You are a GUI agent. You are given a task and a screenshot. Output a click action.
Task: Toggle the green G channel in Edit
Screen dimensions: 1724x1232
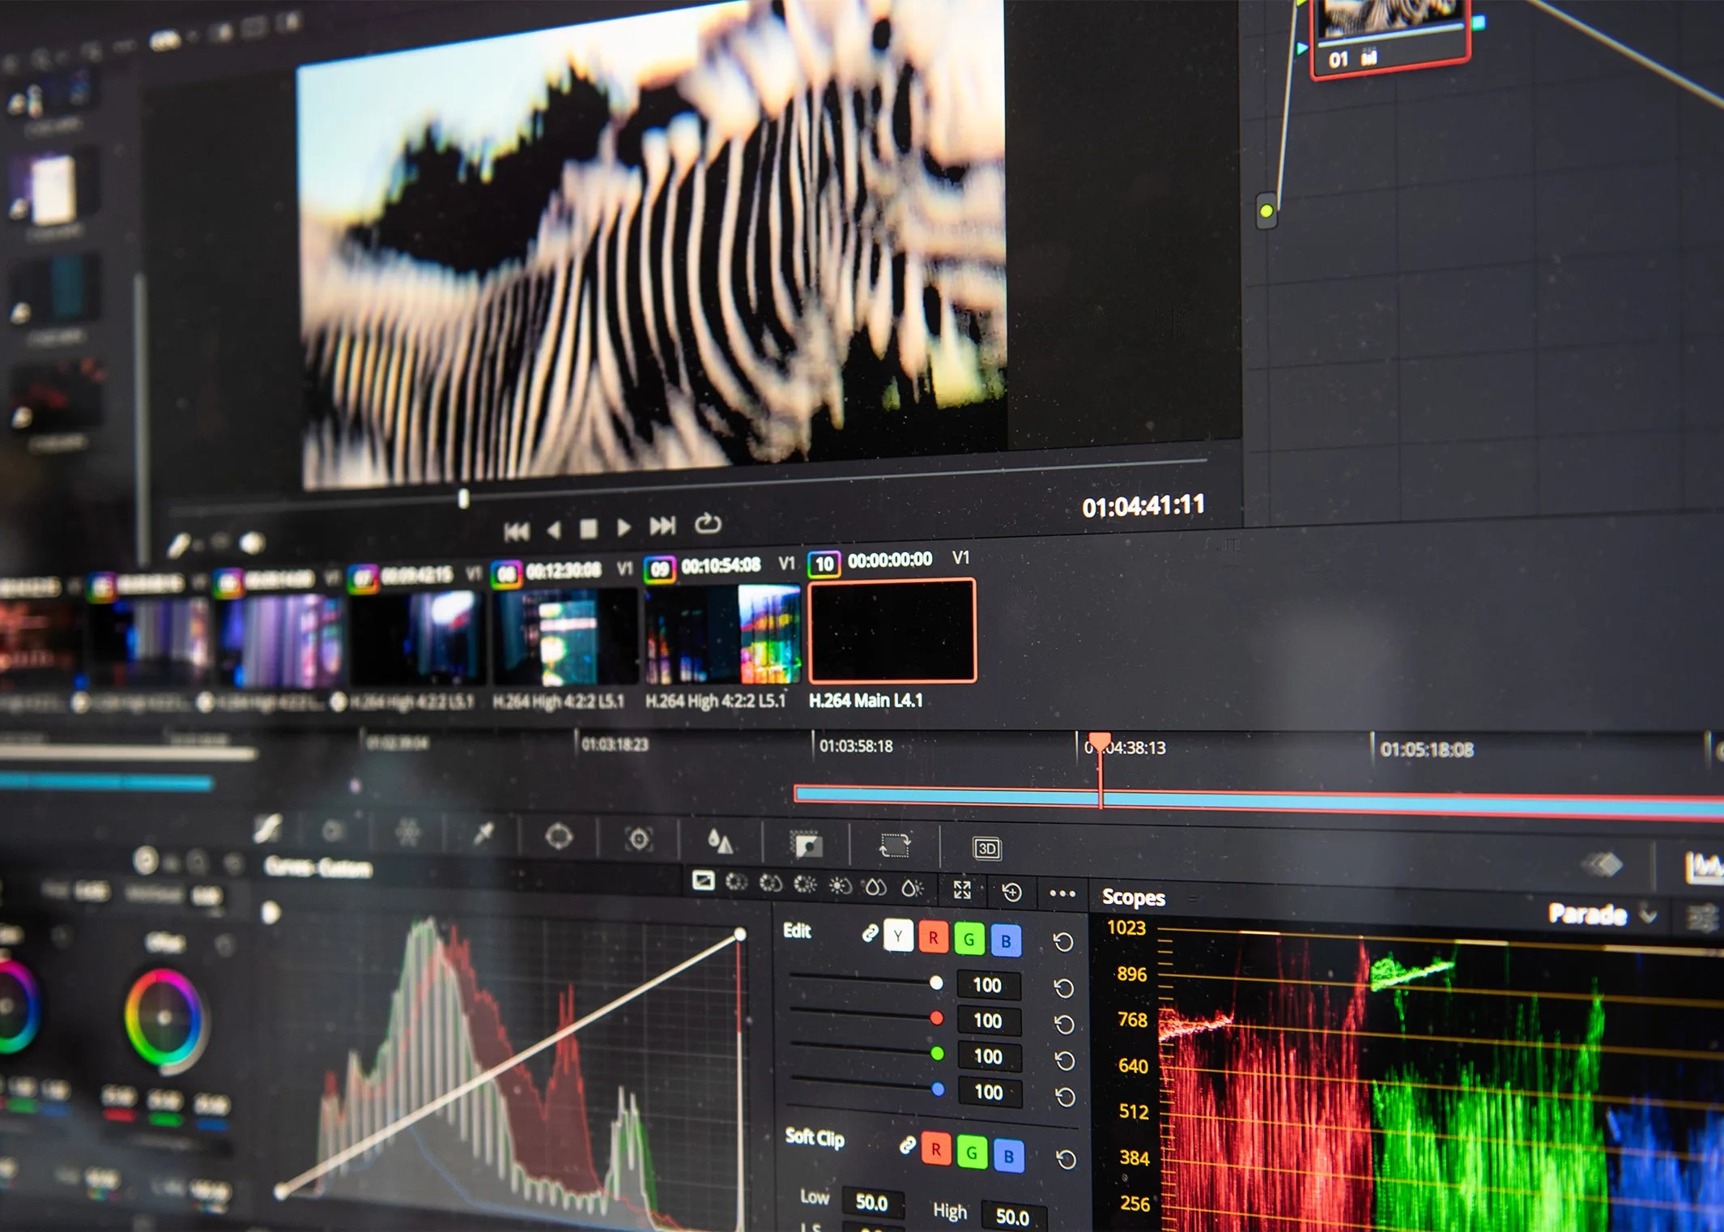tap(969, 940)
